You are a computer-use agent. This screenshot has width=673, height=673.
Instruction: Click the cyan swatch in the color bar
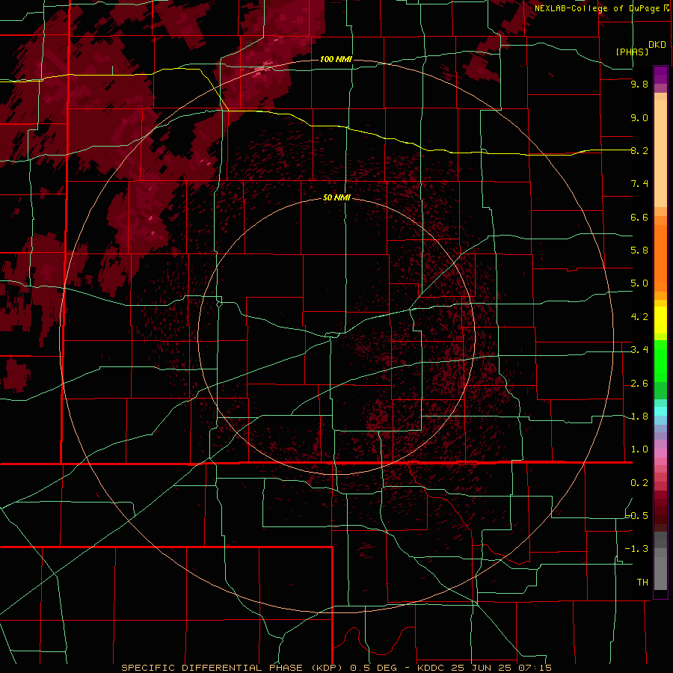point(660,411)
